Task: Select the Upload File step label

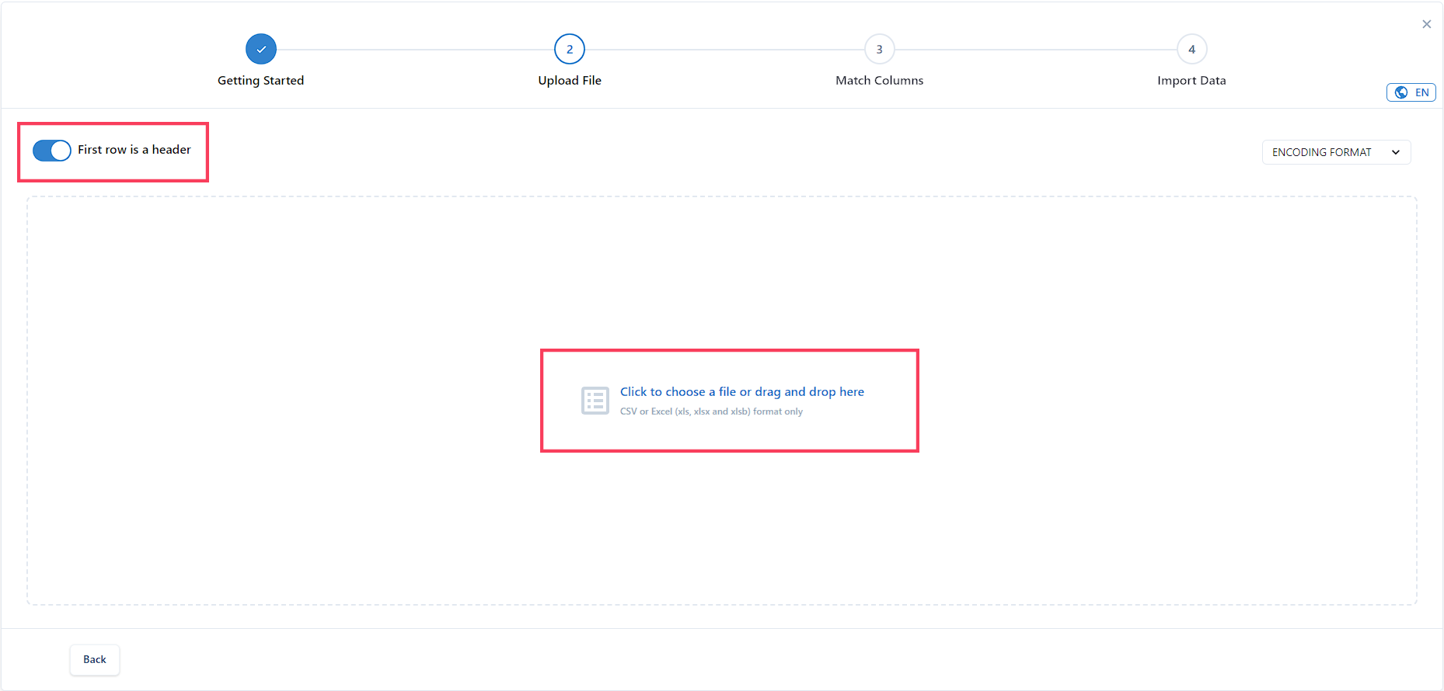Action: 570,81
